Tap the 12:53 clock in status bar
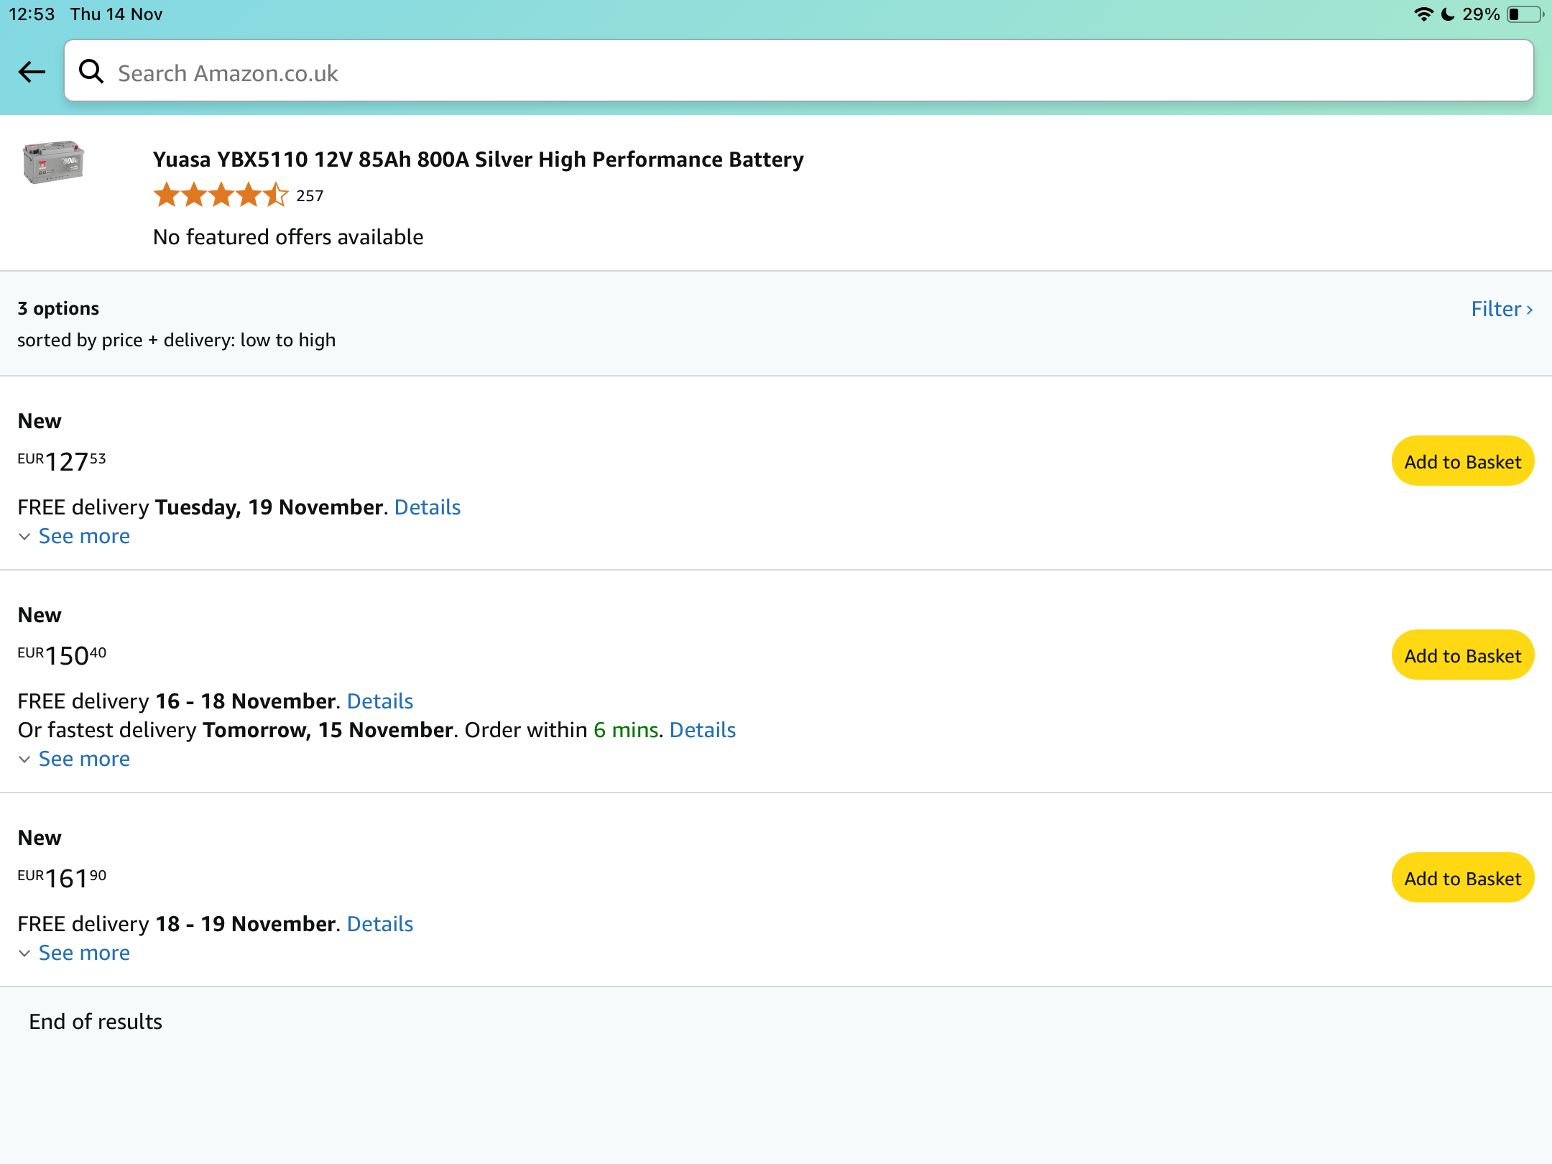1552x1164 pixels. tap(32, 14)
